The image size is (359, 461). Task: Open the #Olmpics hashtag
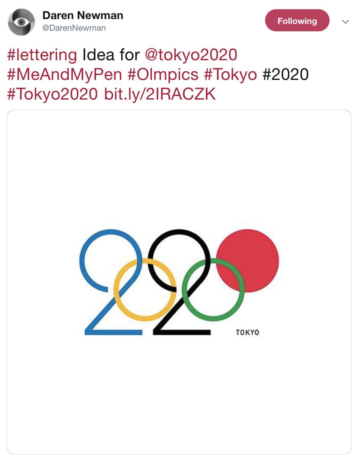click(x=163, y=74)
